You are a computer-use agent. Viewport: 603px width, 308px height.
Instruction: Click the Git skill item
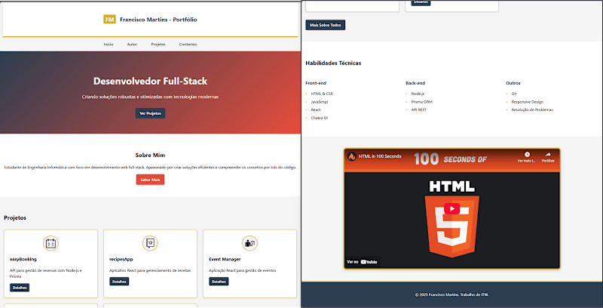(514, 94)
